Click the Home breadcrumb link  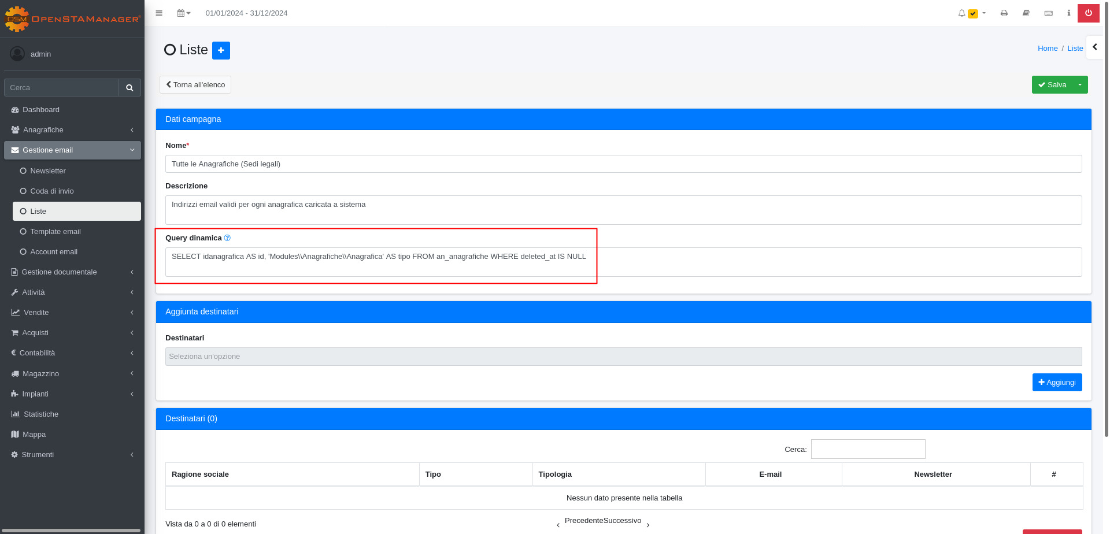coord(1047,49)
